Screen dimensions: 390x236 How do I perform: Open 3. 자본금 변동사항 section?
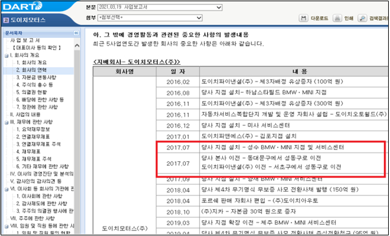(36, 77)
